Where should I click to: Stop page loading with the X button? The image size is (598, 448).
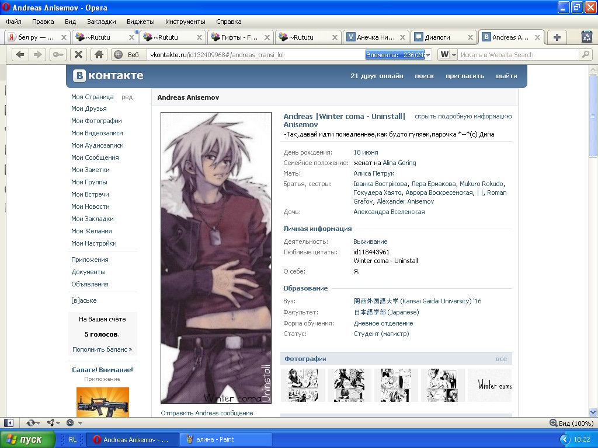click(78, 54)
